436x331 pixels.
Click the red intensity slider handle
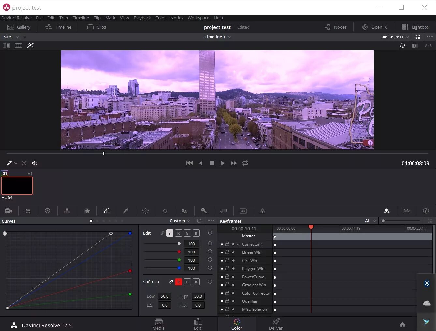click(x=179, y=252)
